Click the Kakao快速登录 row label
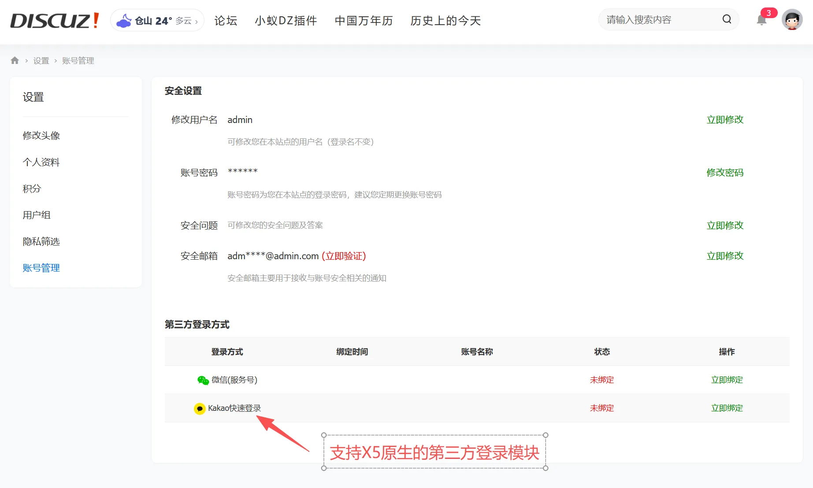Image resolution: width=813 pixels, height=488 pixels. (x=234, y=408)
